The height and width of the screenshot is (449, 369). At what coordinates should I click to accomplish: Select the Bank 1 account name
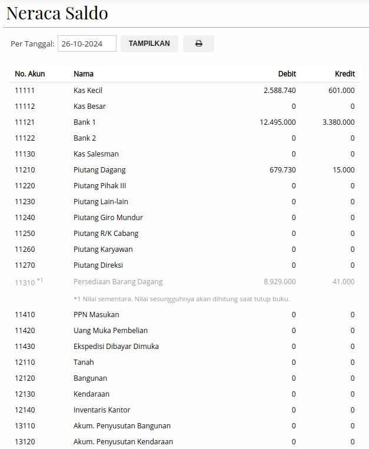point(84,122)
